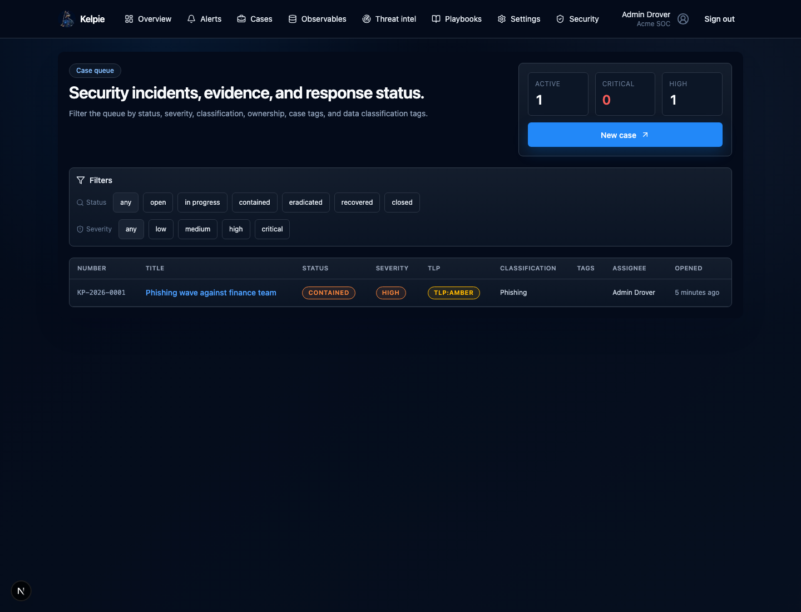Click the Playbooks book icon
This screenshot has width=801, height=612.
pos(436,19)
